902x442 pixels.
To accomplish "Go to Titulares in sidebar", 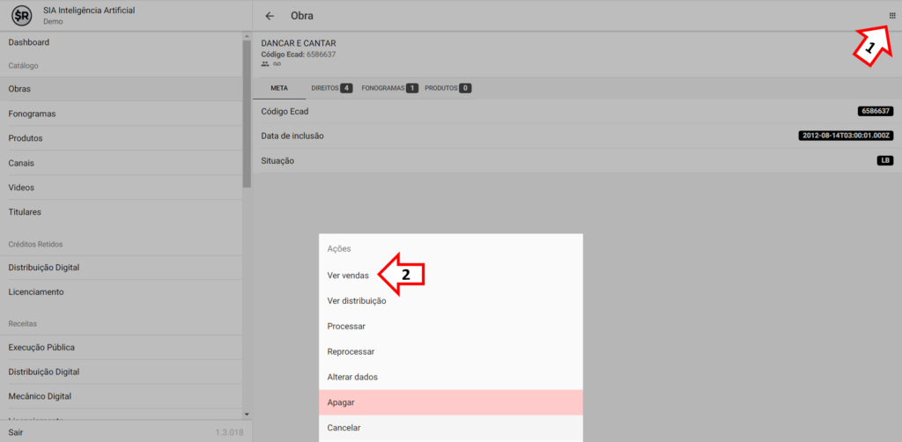I will pos(25,212).
